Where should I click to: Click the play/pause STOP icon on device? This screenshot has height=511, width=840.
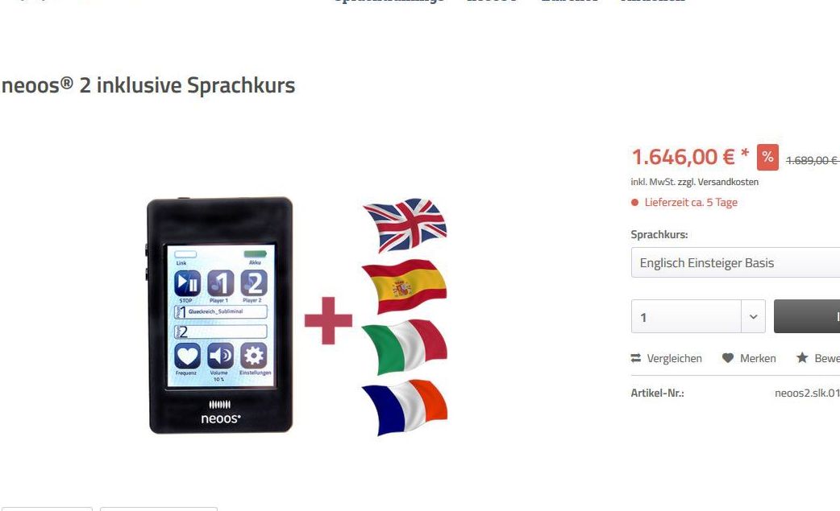[x=187, y=283]
